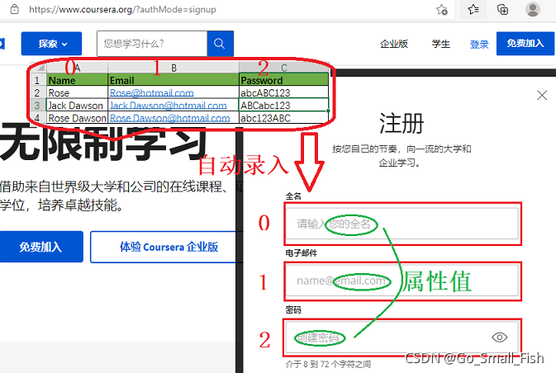Select cell containing abcABC123
The image size is (556, 373).
pyautogui.click(x=283, y=92)
